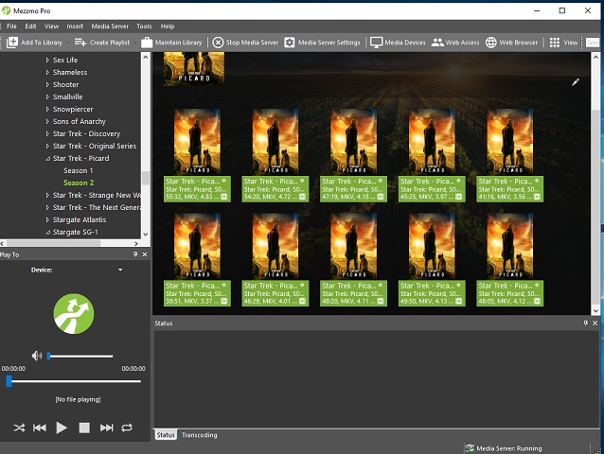The height and width of the screenshot is (454, 604).
Task: Close the Status panel
Action: click(595, 323)
